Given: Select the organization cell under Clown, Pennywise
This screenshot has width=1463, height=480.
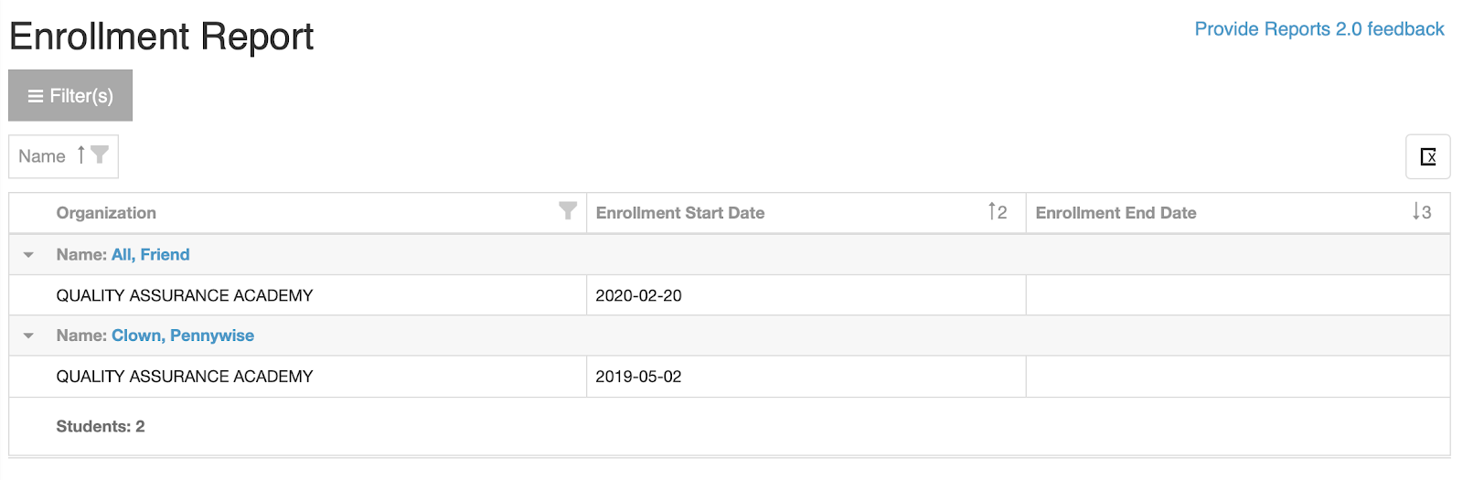Looking at the screenshot, I should tap(185, 377).
